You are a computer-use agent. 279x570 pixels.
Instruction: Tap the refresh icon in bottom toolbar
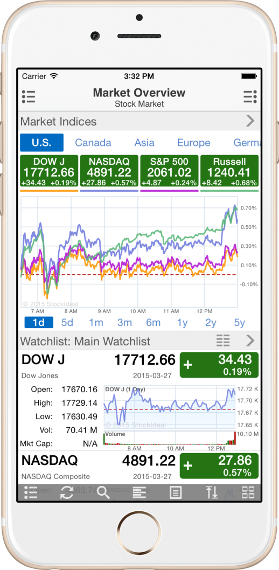point(66,492)
